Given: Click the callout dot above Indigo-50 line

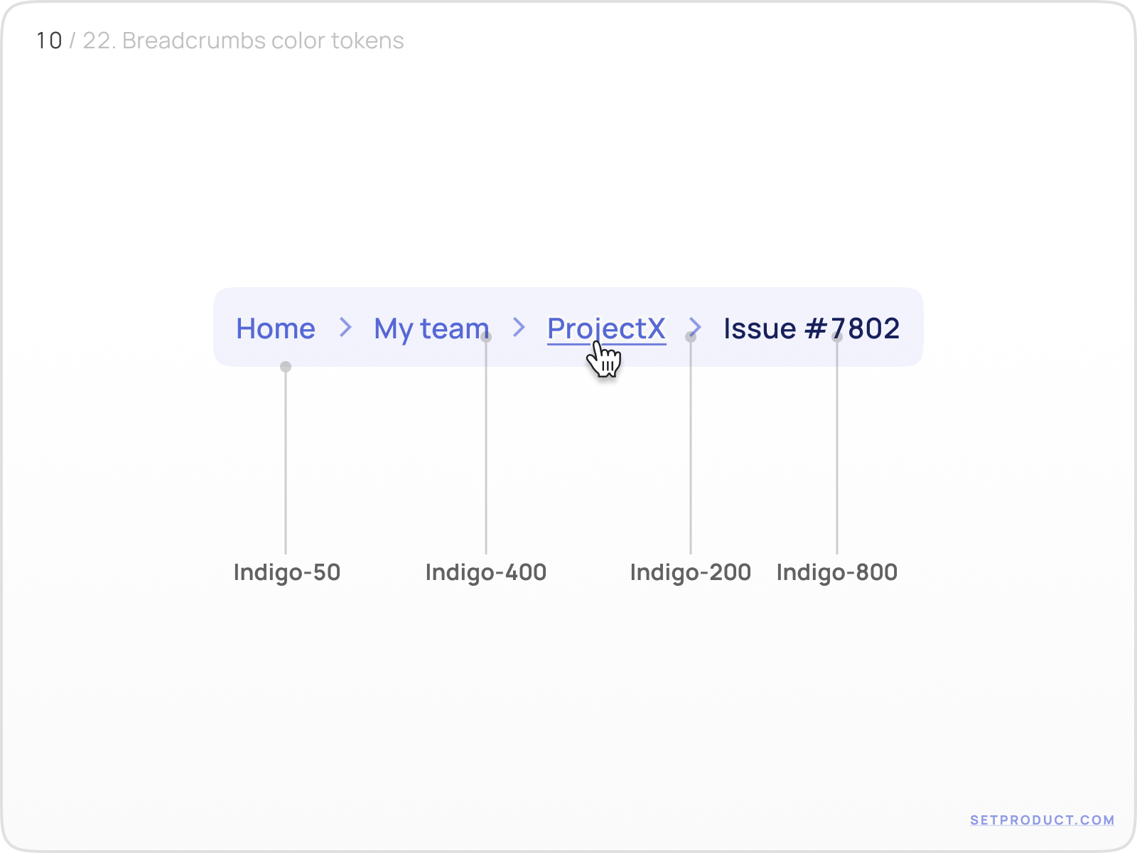Looking at the screenshot, I should (286, 367).
